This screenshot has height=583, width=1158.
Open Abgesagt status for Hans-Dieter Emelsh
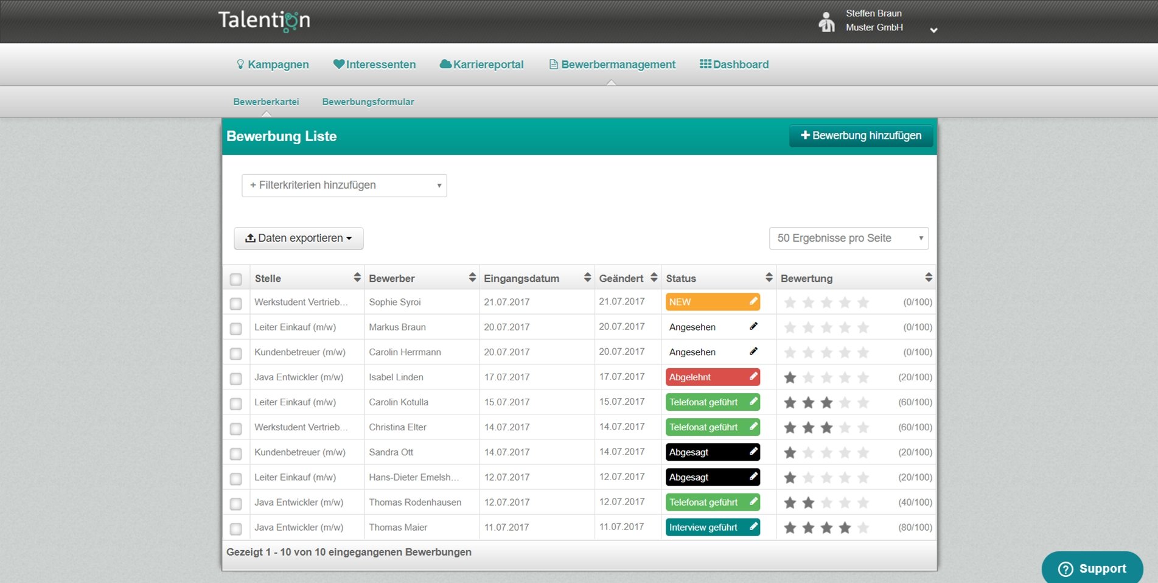point(713,477)
